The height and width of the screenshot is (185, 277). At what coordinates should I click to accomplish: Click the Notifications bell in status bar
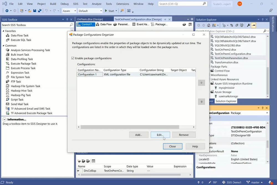point(270,182)
